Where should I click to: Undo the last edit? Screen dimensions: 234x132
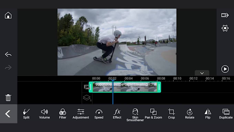8,54
